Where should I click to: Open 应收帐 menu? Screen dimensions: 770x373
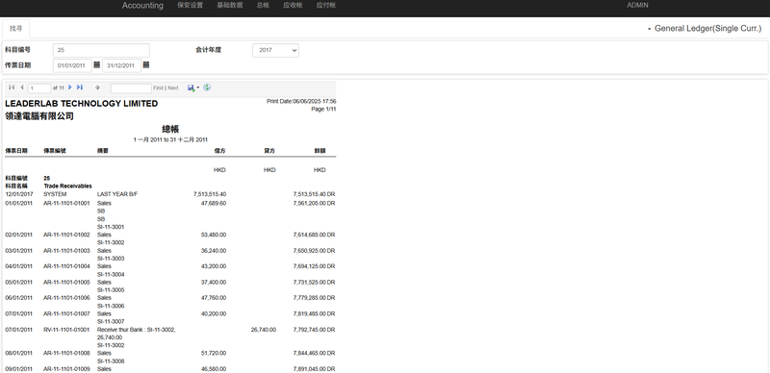[293, 6]
